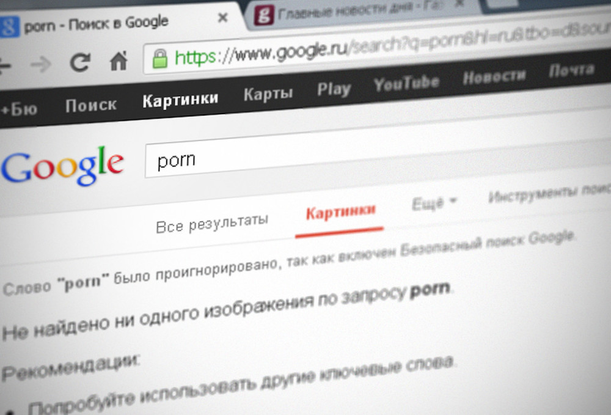This screenshot has height=415, width=611.
Task: Click the 'Новости' link in top bar
Action: click(494, 76)
